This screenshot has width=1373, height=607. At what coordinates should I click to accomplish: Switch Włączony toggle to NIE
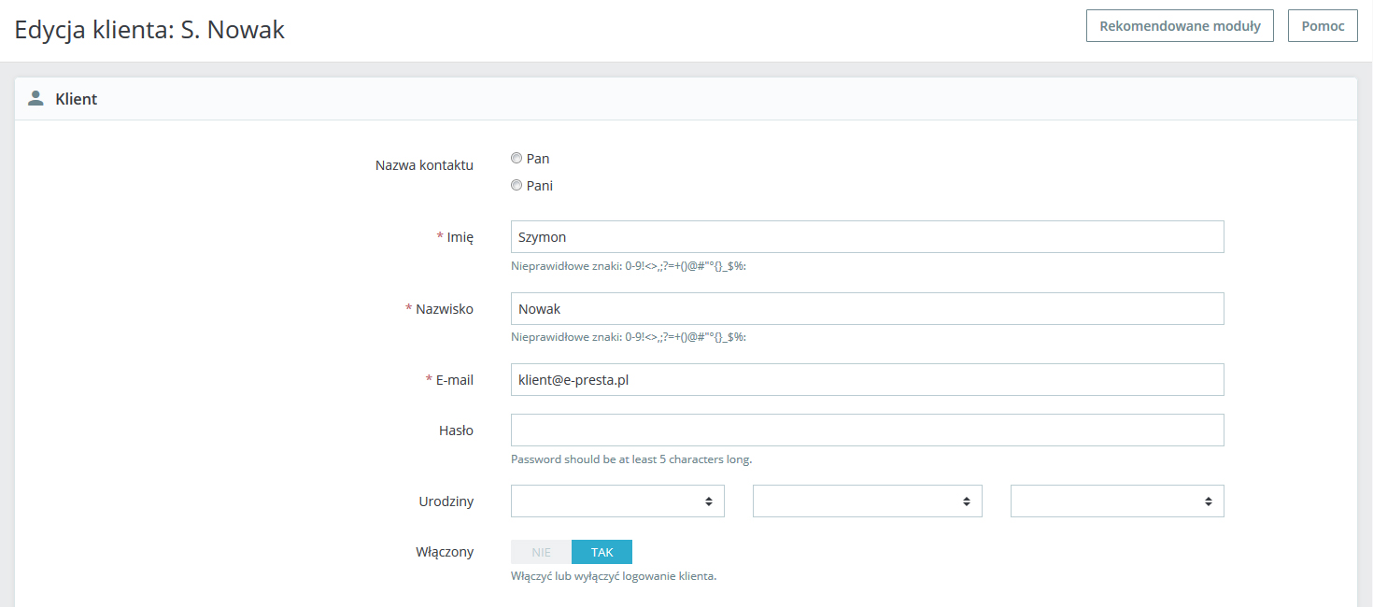541,552
